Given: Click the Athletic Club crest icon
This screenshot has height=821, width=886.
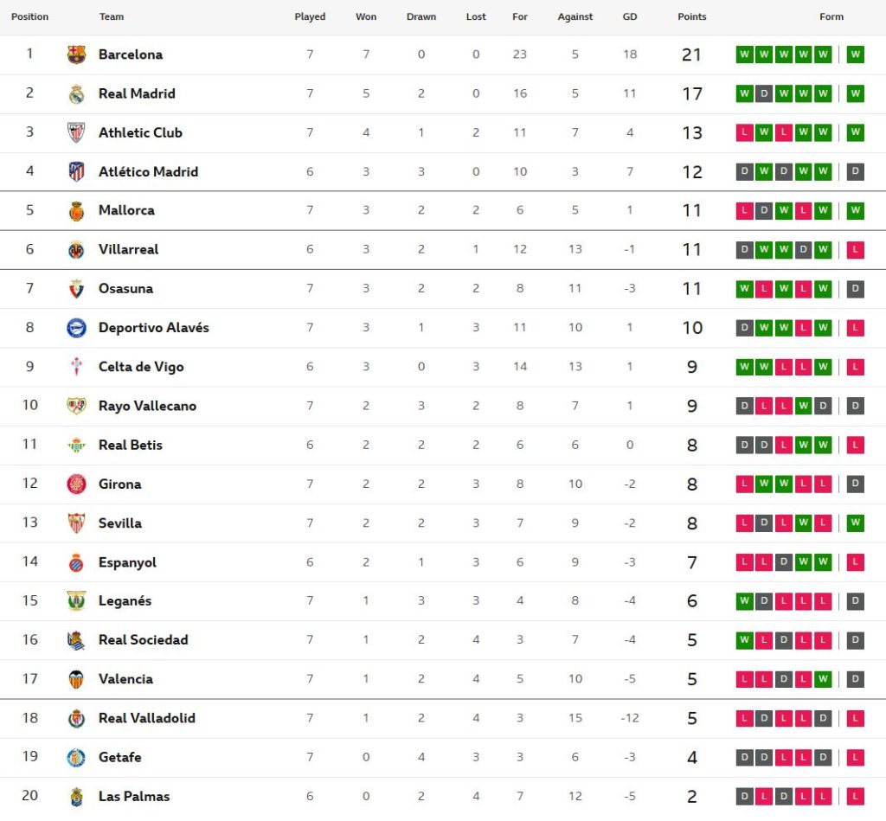Looking at the screenshot, I should (76, 132).
